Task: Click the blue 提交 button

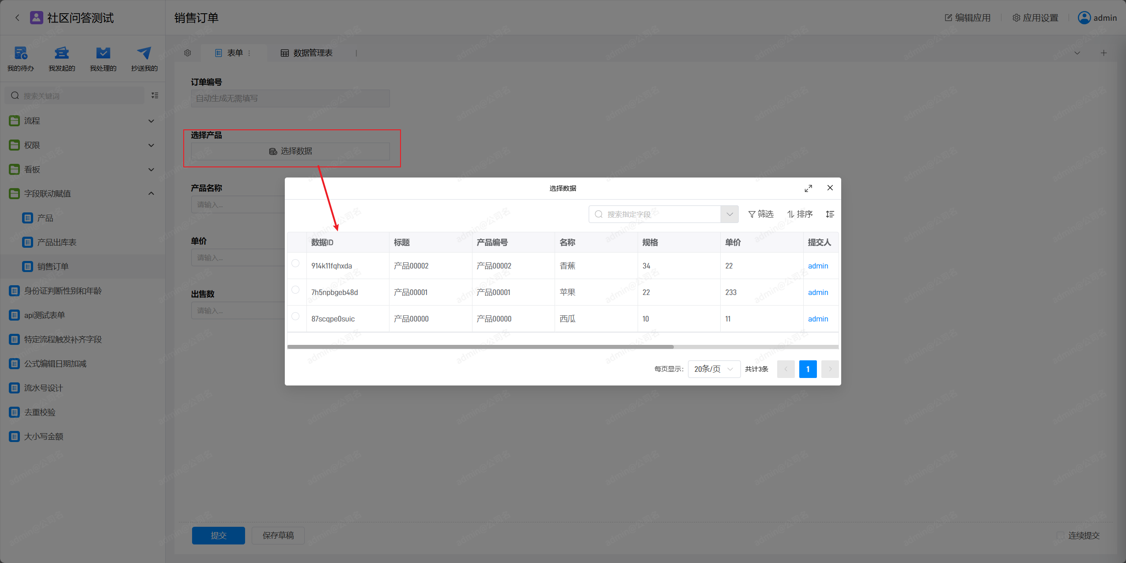Action: (x=218, y=536)
